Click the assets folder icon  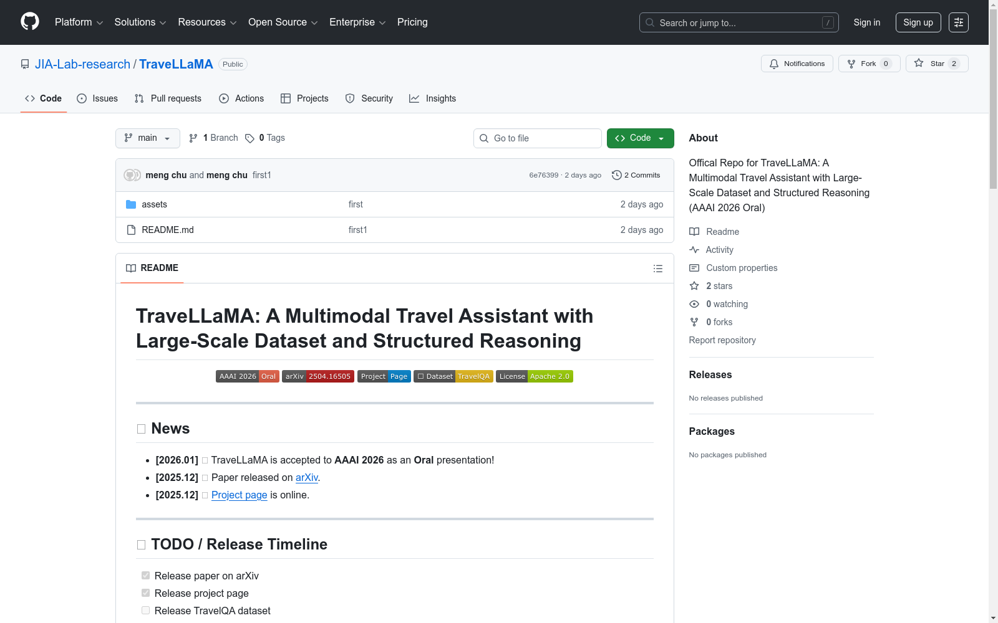coord(131,204)
